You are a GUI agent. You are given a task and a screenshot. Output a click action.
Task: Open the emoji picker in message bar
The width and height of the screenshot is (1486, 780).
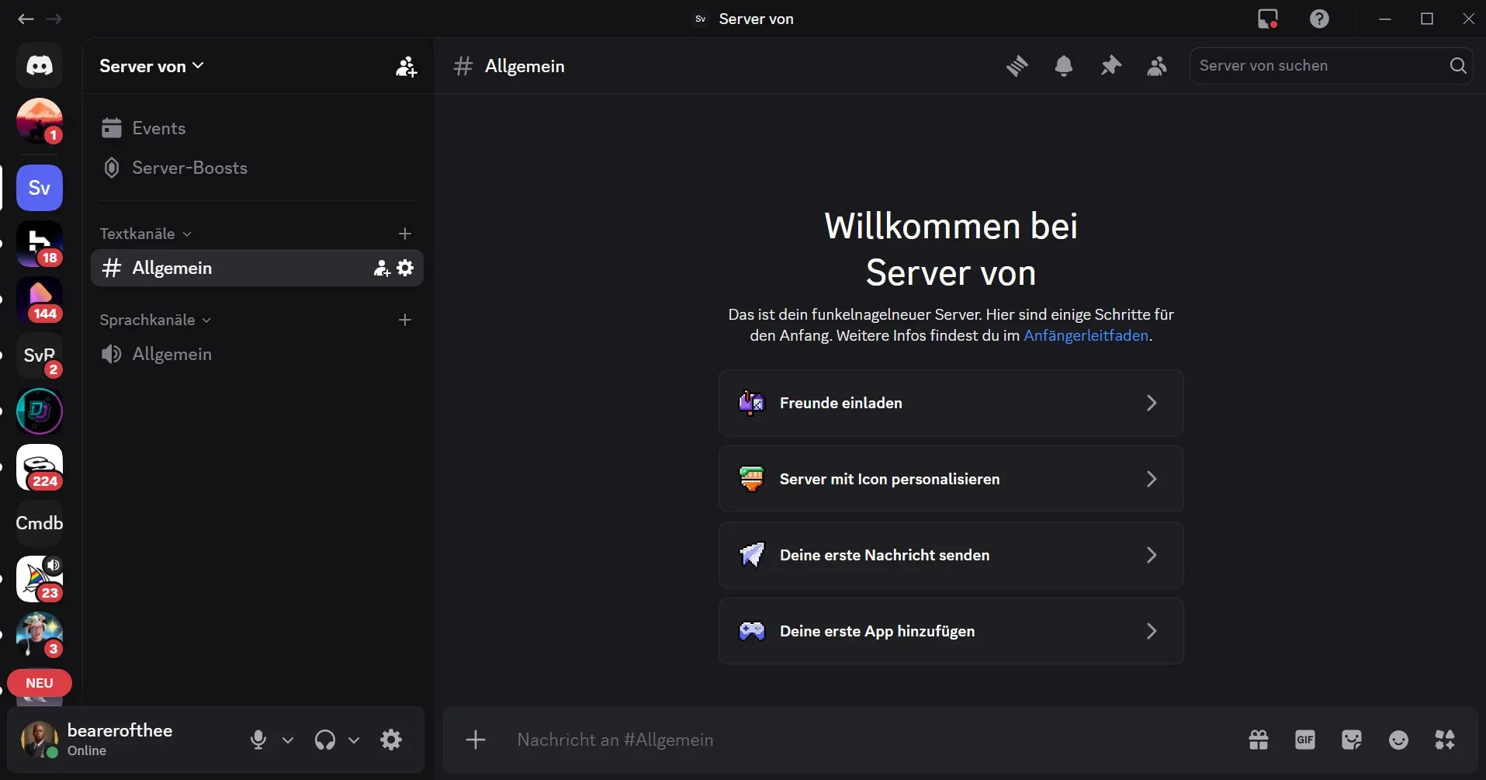tap(1398, 740)
